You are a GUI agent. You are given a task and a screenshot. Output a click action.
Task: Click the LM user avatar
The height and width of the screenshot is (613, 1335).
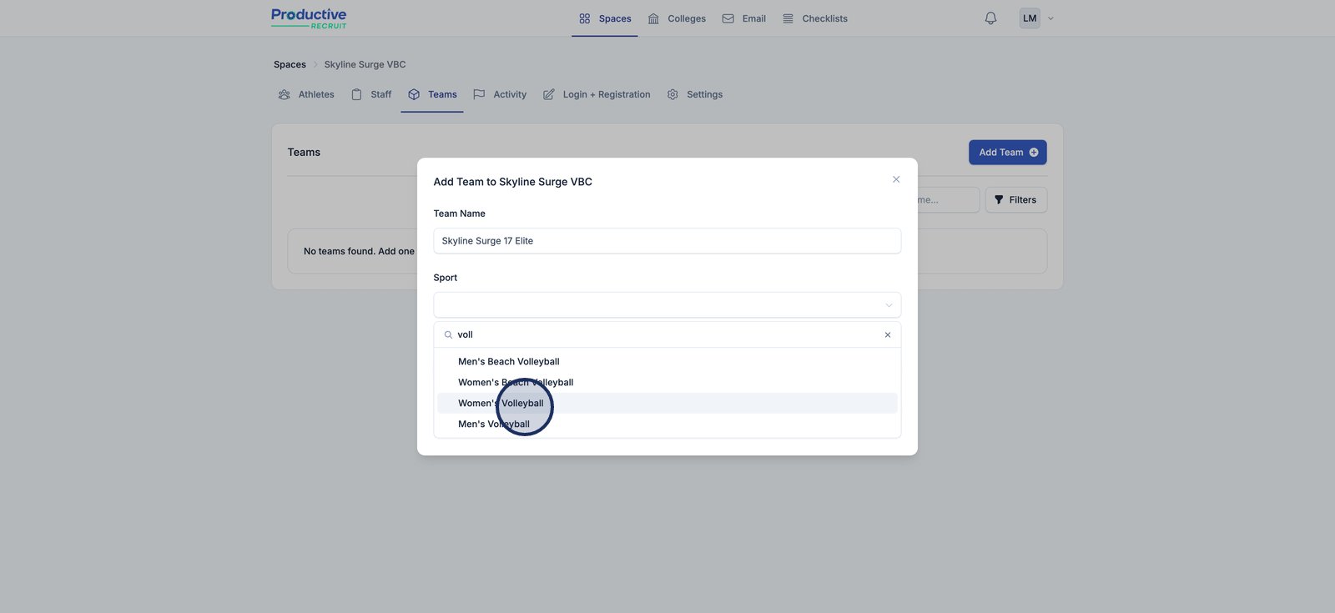(x=1030, y=18)
